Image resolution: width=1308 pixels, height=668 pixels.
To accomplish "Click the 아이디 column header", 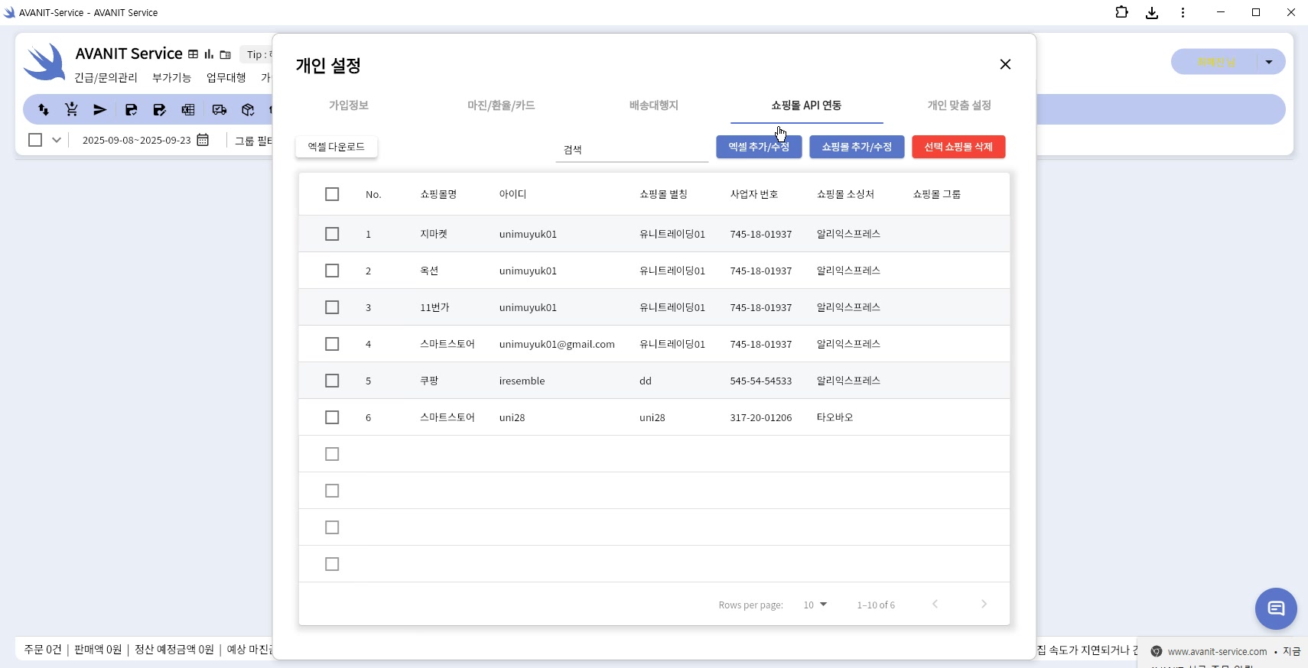I will [x=512, y=194].
